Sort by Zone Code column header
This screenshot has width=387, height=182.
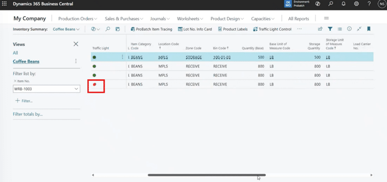(x=193, y=48)
